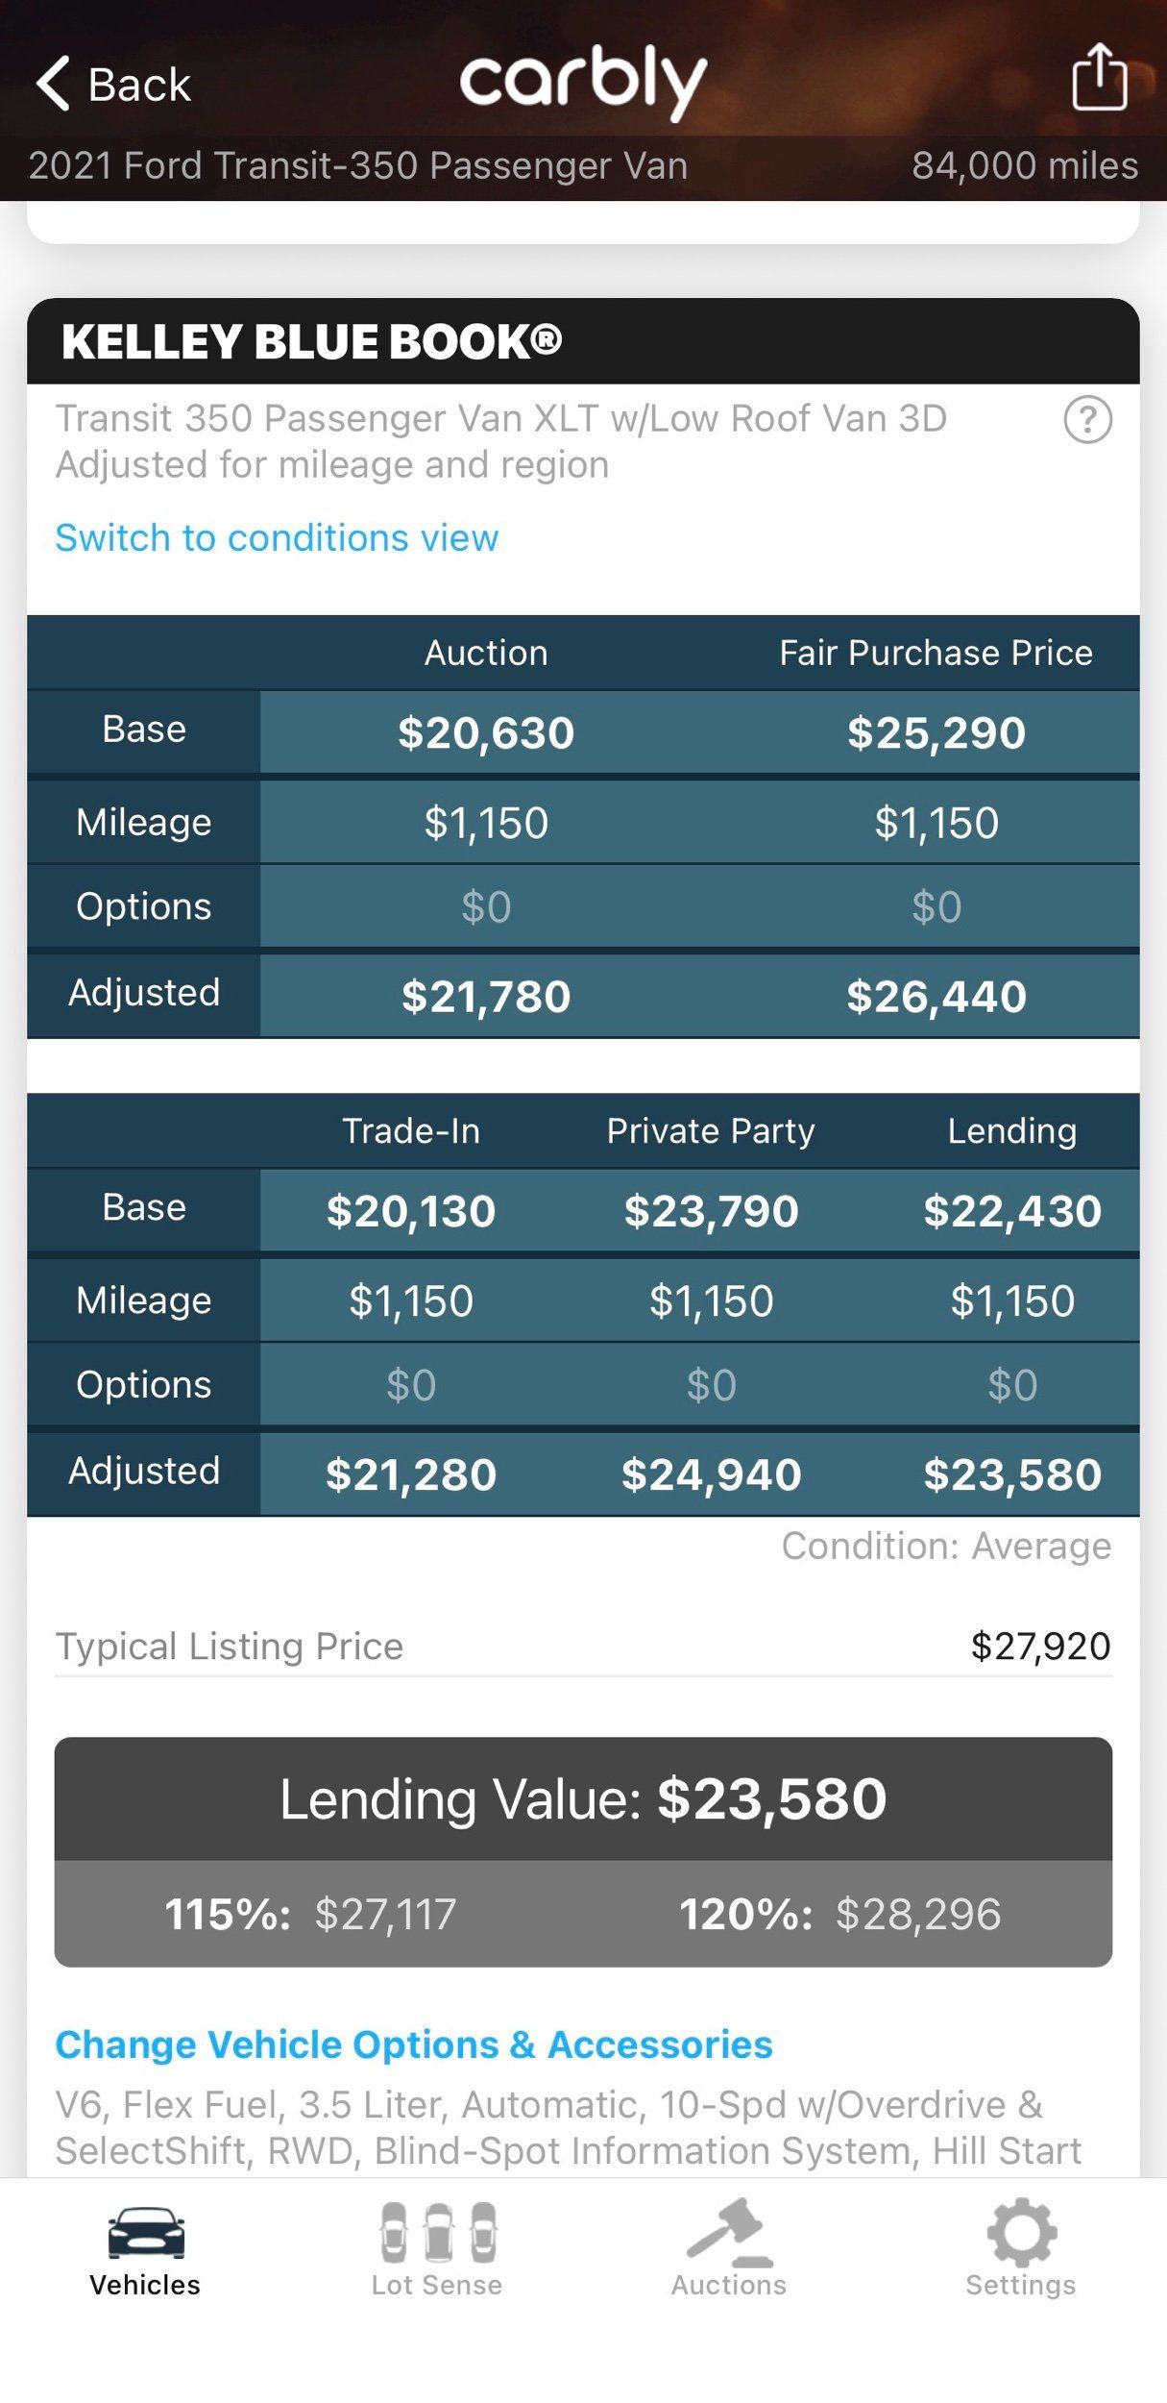Open the Vehicles tab car icon

tap(145, 2232)
